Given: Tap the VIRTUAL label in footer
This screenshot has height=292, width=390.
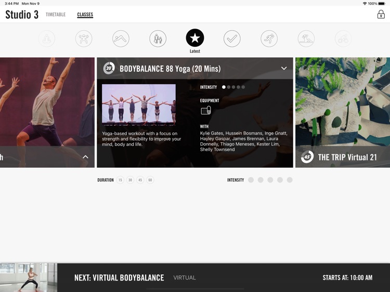Looking at the screenshot, I should [x=185, y=277].
